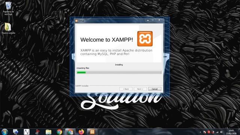Select the Nueva carpeta desktop folder
This screenshot has height=135, width=240.
(x=8, y=28)
